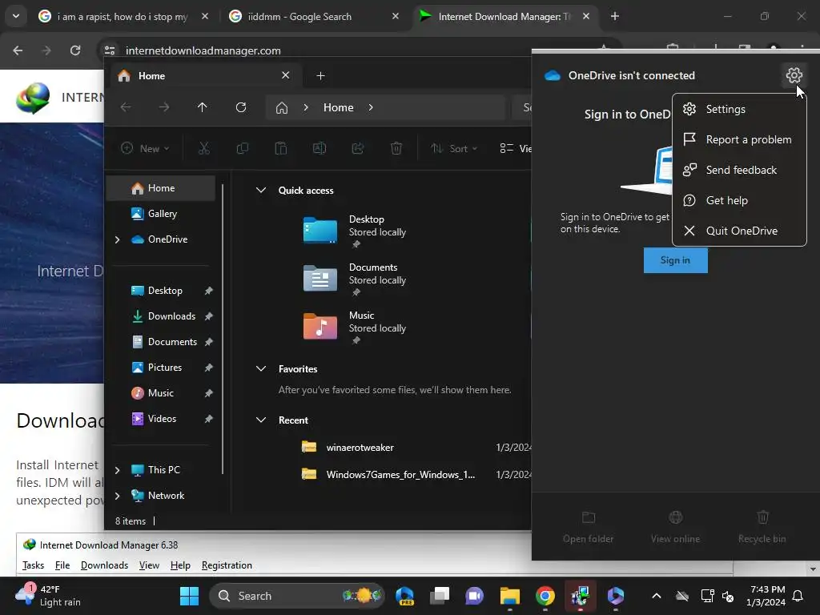Open IDM Help menu
820x615 pixels.
pyautogui.click(x=180, y=565)
